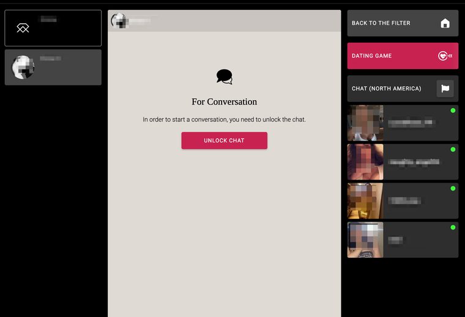The height and width of the screenshot is (317, 465).
Task: Click the speech bubbles icon above For Conversation
Action: (x=224, y=77)
